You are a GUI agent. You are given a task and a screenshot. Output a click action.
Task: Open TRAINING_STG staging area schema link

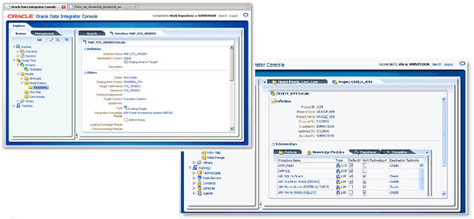pyautogui.click(x=133, y=82)
